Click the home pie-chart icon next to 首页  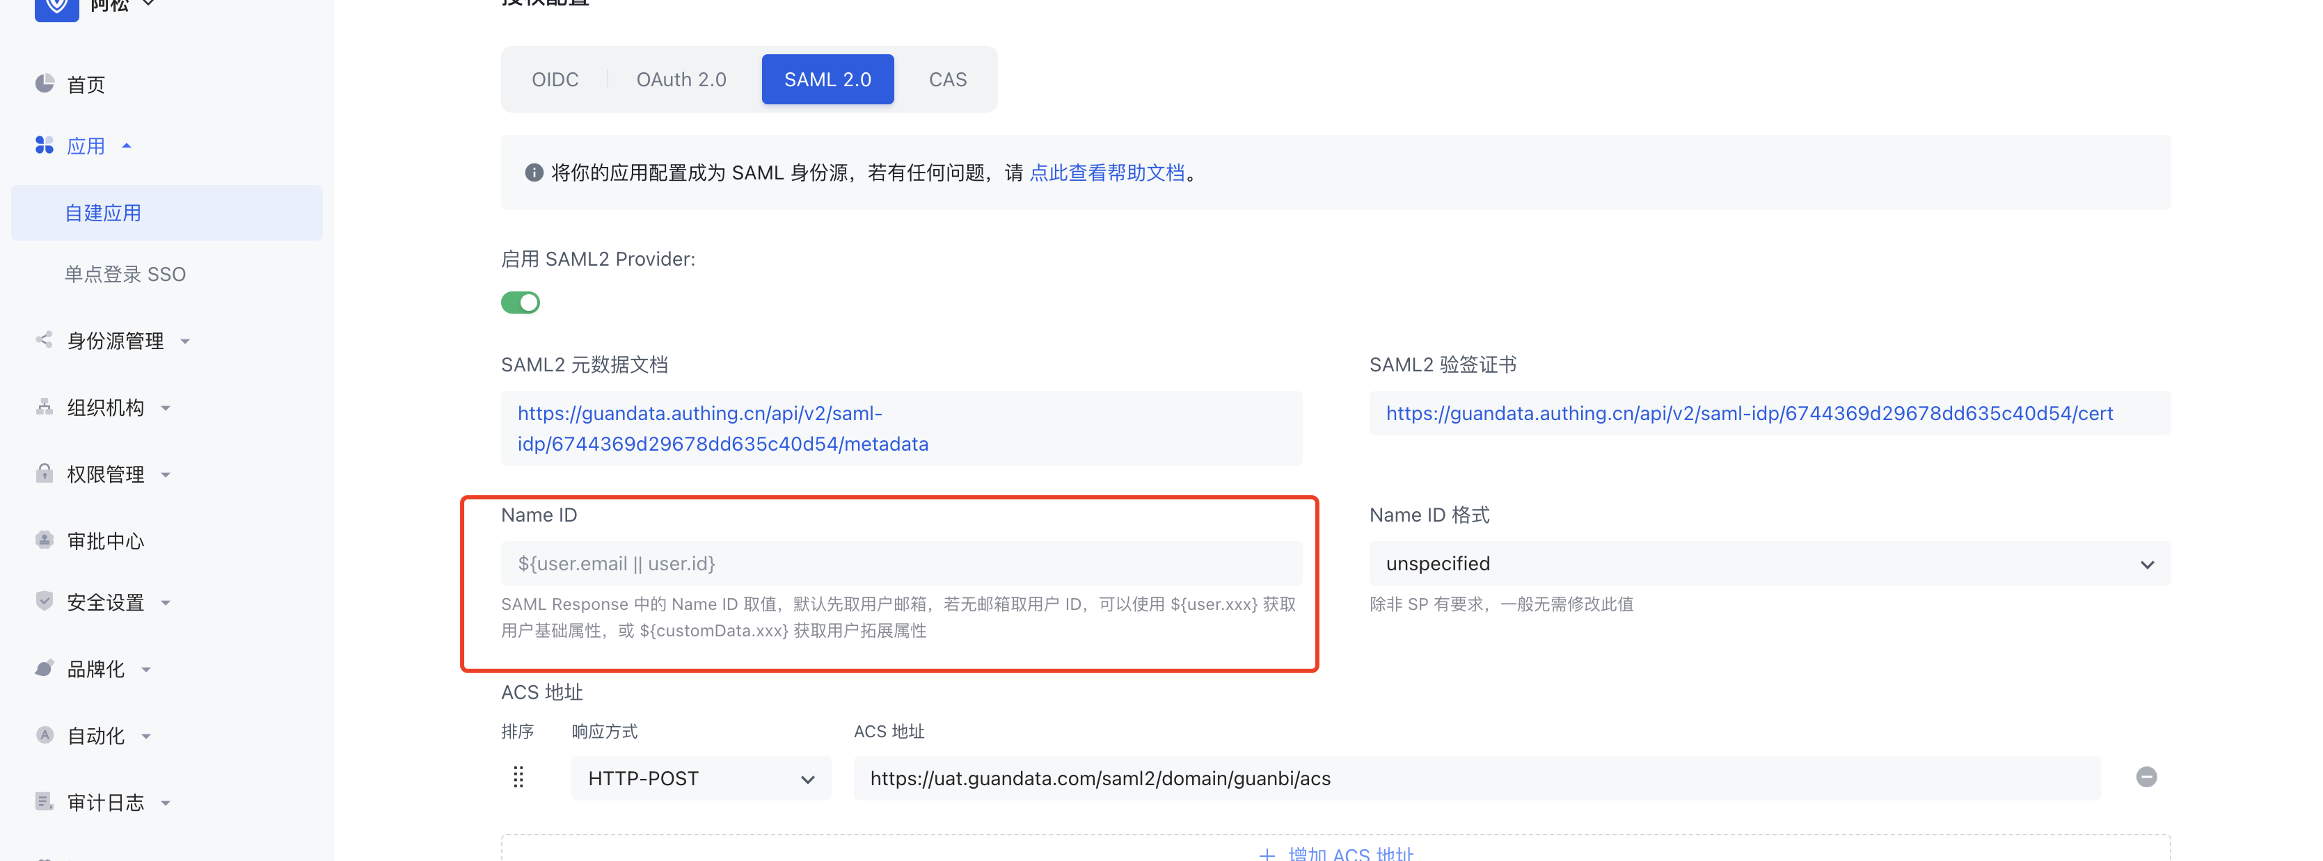tap(44, 84)
